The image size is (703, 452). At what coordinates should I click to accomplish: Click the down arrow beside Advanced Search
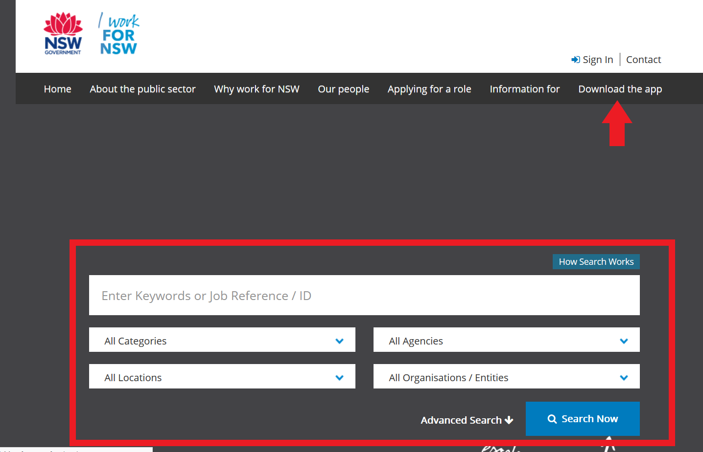pos(510,420)
